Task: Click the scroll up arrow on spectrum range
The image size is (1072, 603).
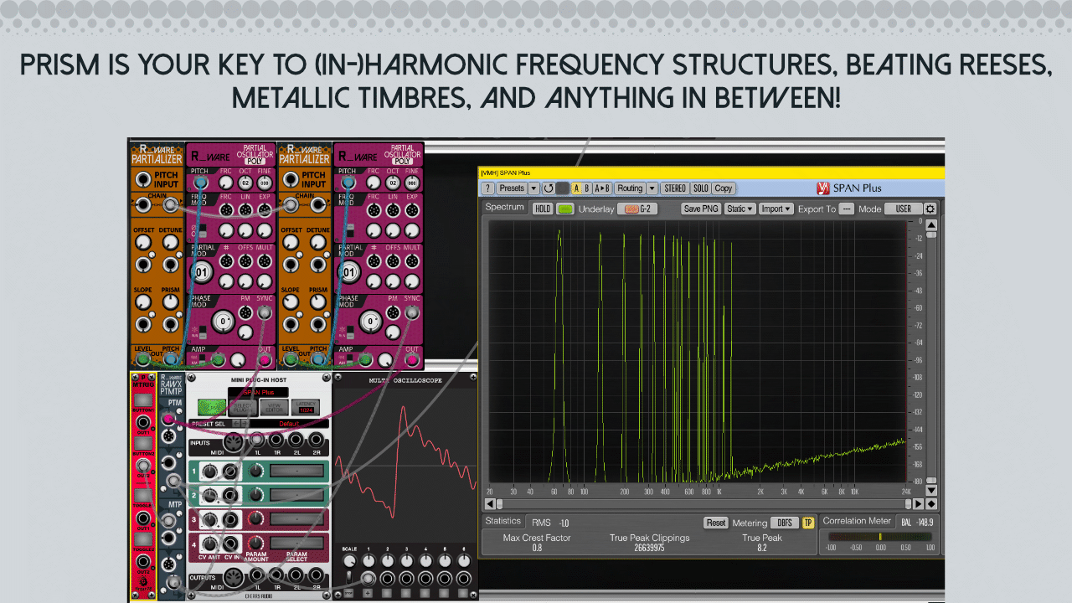Action: [x=930, y=224]
